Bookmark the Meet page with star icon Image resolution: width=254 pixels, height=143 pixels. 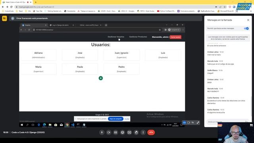click(x=225, y=7)
